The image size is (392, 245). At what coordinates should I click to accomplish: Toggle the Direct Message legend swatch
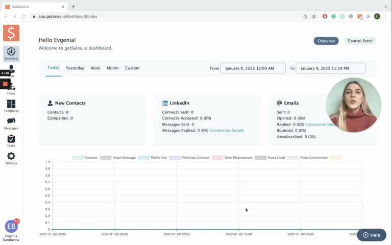[x=106, y=158]
